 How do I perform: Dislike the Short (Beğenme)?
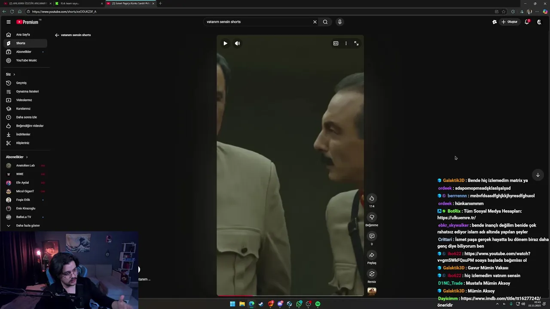click(x=372, y=217)
